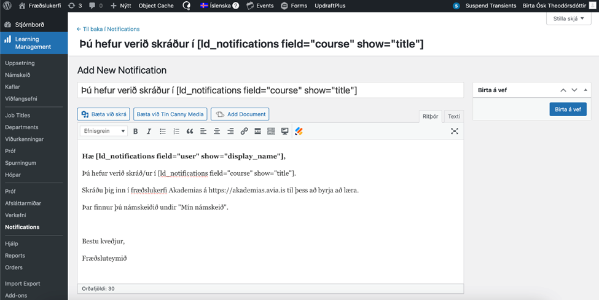This screenshot has height=300, width=599.
Task: Open Notifications in the sidebar menu
Action: 22,227
